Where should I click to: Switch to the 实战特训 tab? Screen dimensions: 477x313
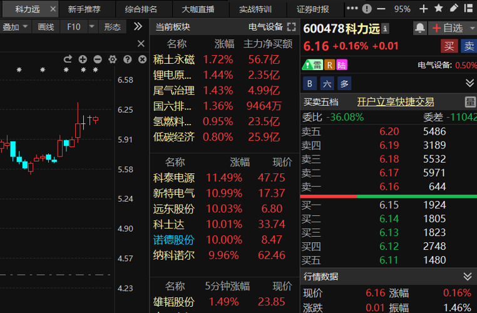[255, 9]
